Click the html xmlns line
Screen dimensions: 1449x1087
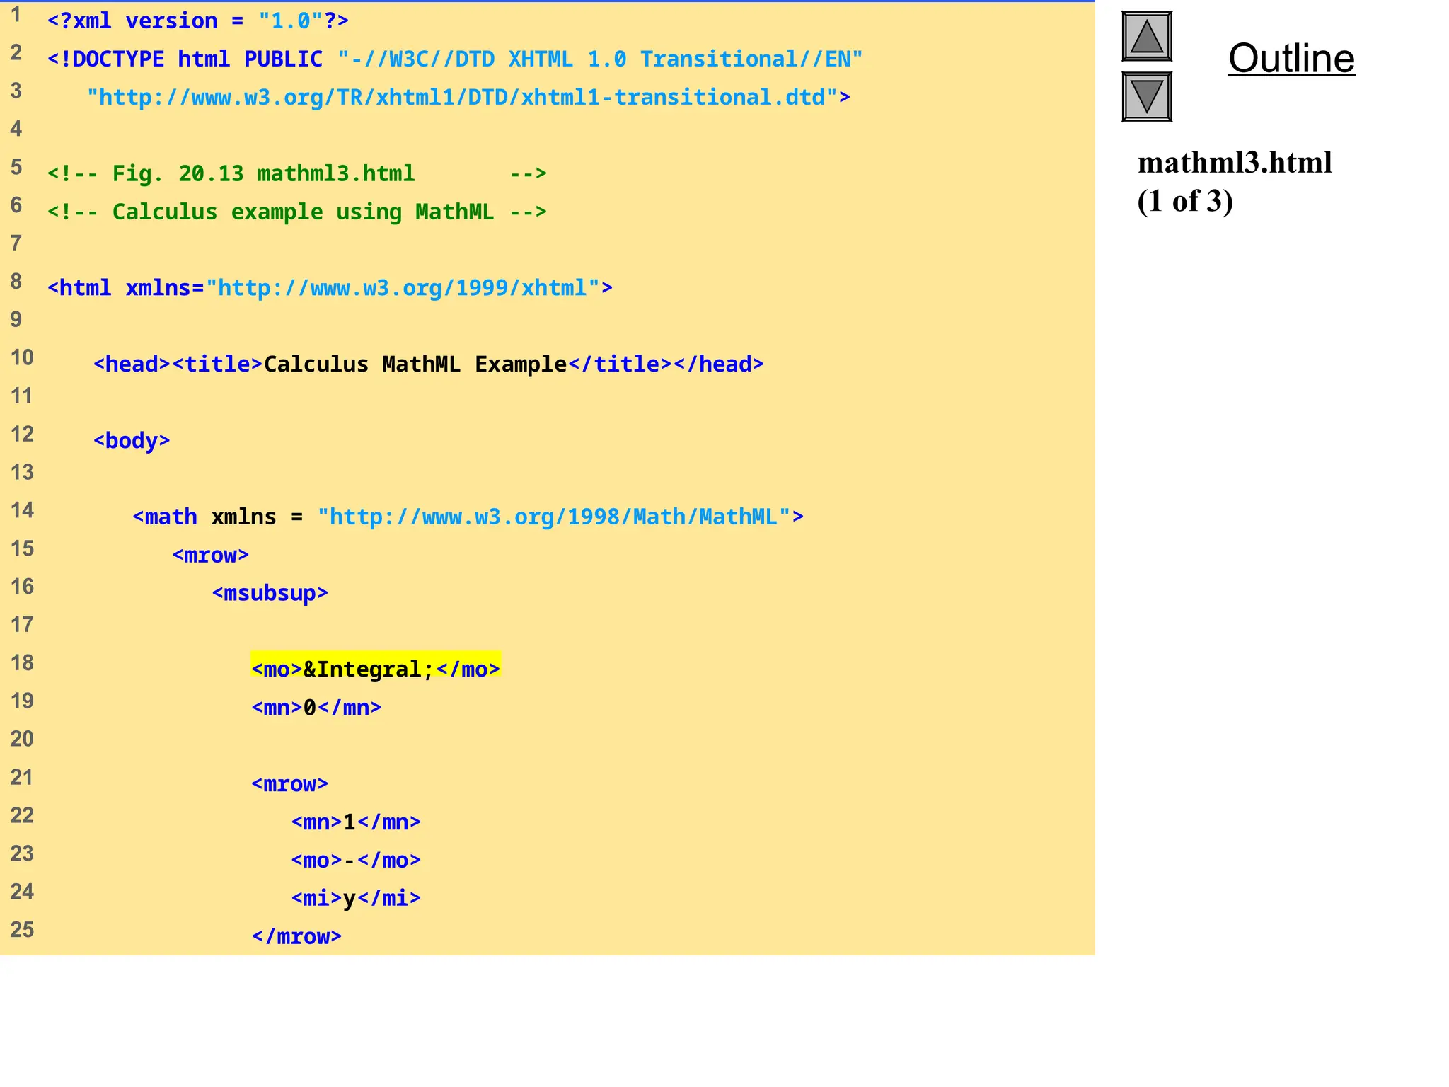point(330,288)
